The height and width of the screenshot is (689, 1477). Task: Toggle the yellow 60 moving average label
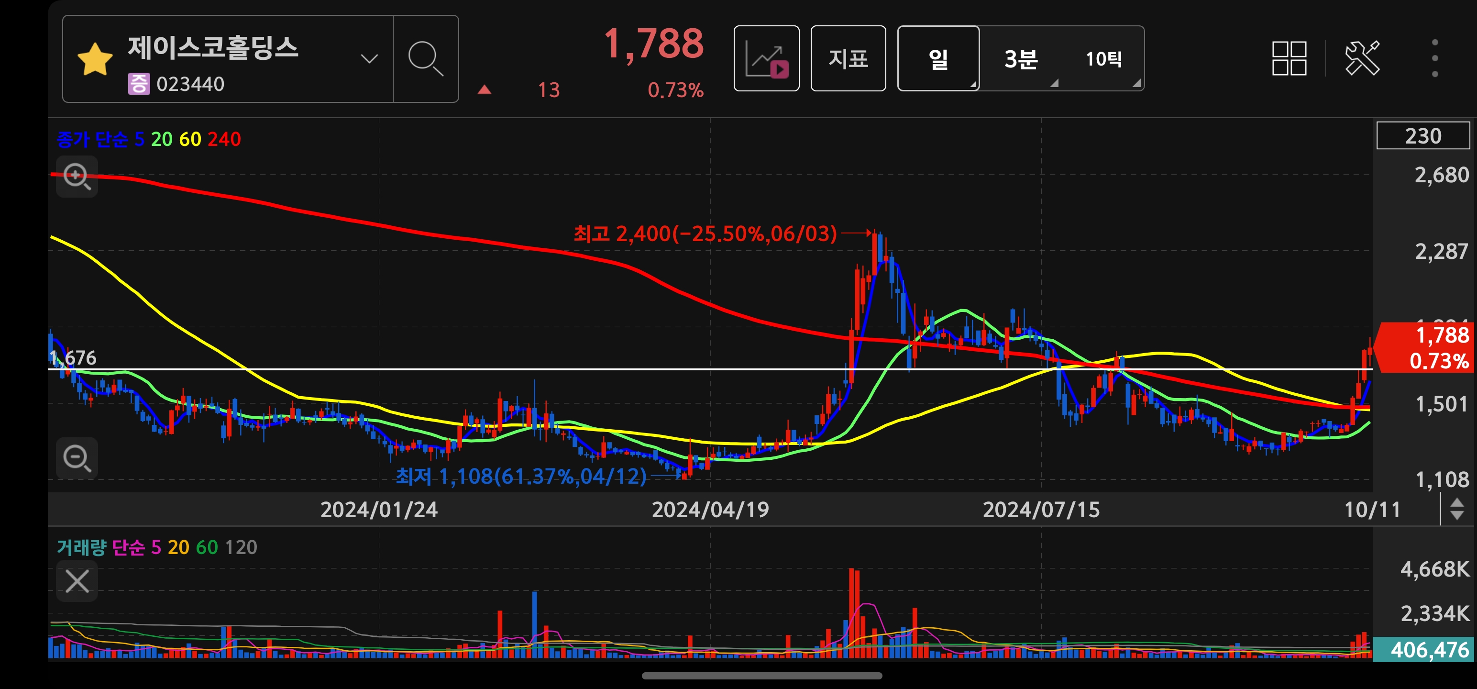(x=190, y=139)
